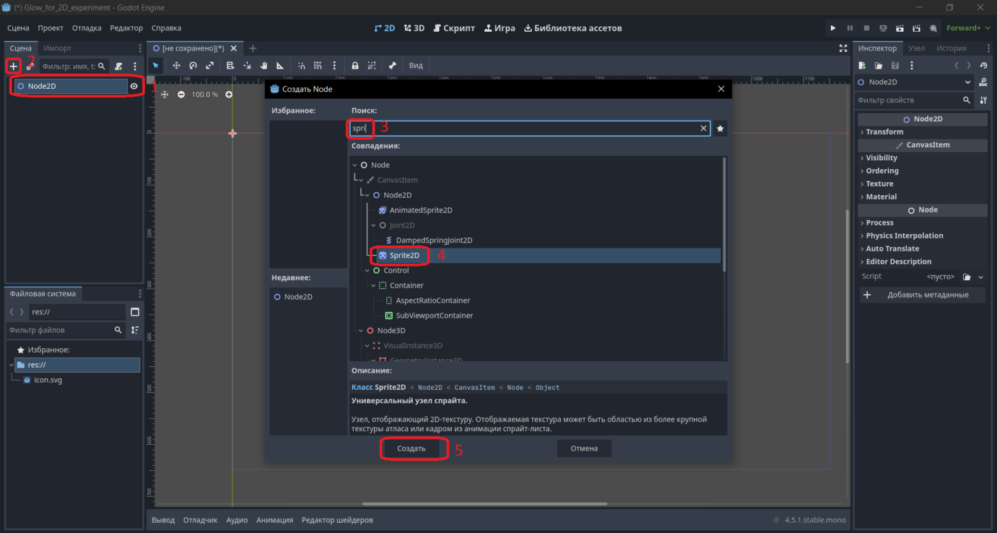The image size is (997, 533).
Task: Hide Node2D with the eye toggle
Action: (x=134, y=86)
